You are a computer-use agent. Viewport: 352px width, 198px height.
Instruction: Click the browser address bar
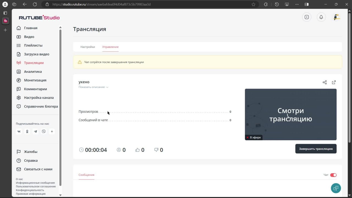(x=150, y=4)
